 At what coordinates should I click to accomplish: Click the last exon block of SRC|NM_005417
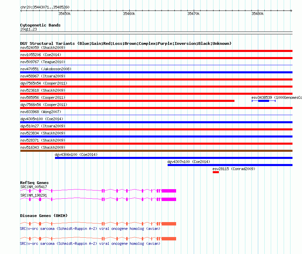point(169,191)
